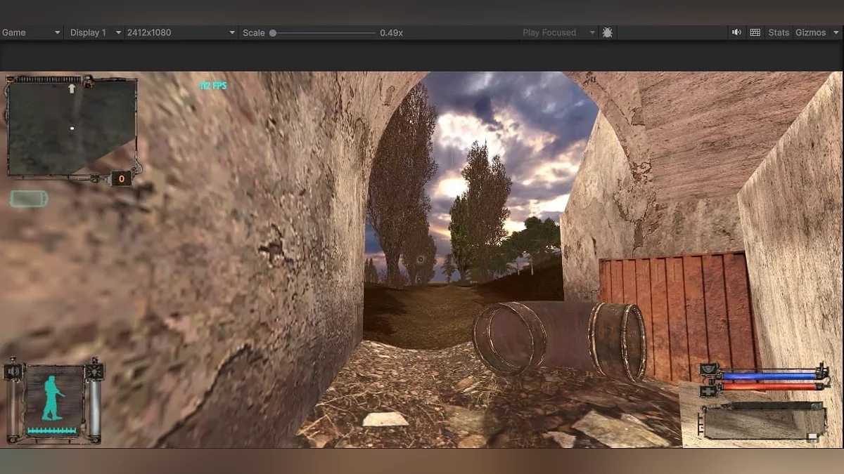Image resolution: width=844 pixels, height=474 pixels.
Task: Click the 112 FPS counter text
Action: 213,86
